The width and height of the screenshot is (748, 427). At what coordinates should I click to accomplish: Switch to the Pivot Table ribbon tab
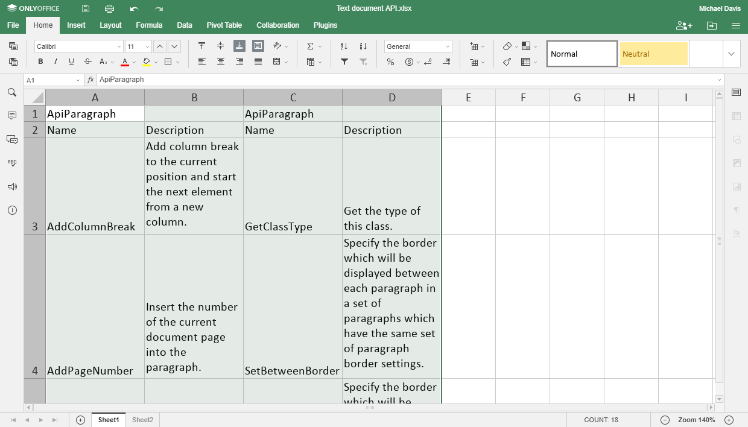tap(224, 25)
